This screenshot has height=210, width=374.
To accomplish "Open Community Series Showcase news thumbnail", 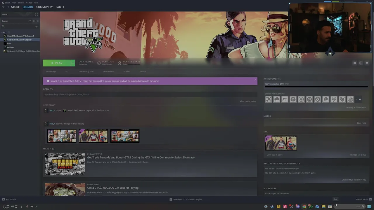I will click(x=65, y=164).
